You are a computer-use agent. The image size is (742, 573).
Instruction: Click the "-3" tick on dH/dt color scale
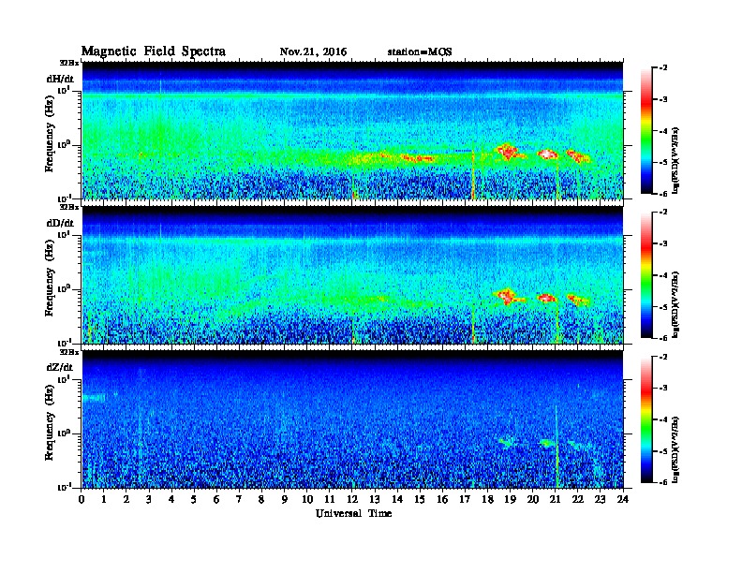pyautogui.click(x=662, y=99)
